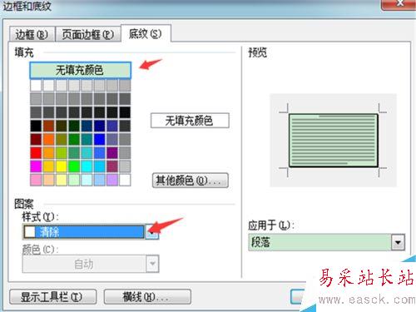The image size is (416, 312).
Task: Pick the light yellow fill swatch
Action: 62,180
